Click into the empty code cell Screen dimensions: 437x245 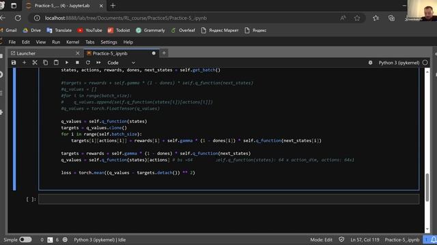[x=229, y=199]
